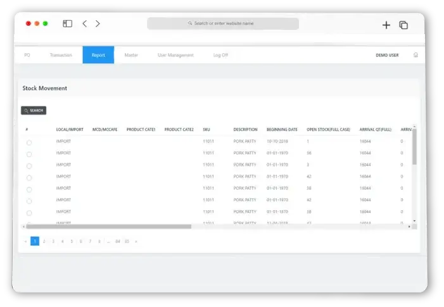
Task: Show the tab overview icon
Action: pos(403,25)
